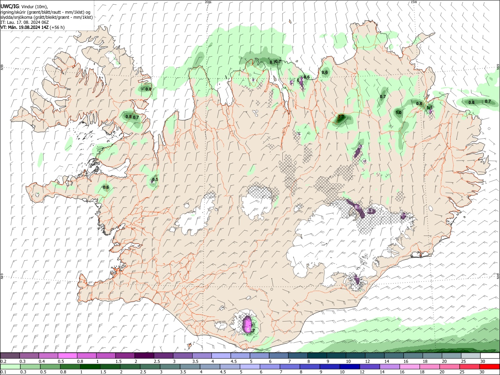
Task: Select the 'IT: Lau. 17. 08. 2024 06Z' line
Action: click(x=24, y=22)
